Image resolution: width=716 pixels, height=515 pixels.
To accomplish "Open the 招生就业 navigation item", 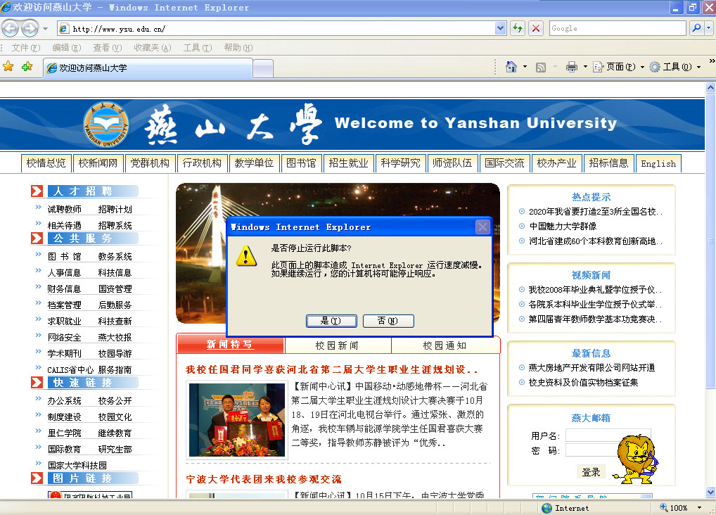I will coord(348,163).
